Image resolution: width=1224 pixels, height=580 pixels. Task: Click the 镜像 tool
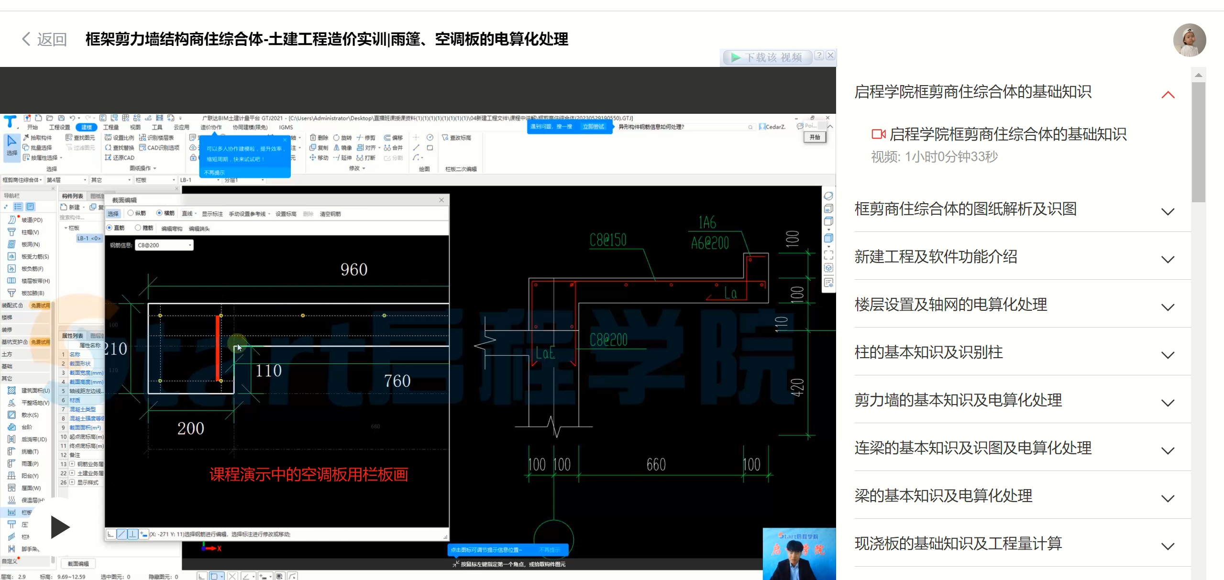pyautogui.click(x=342, y=148)
